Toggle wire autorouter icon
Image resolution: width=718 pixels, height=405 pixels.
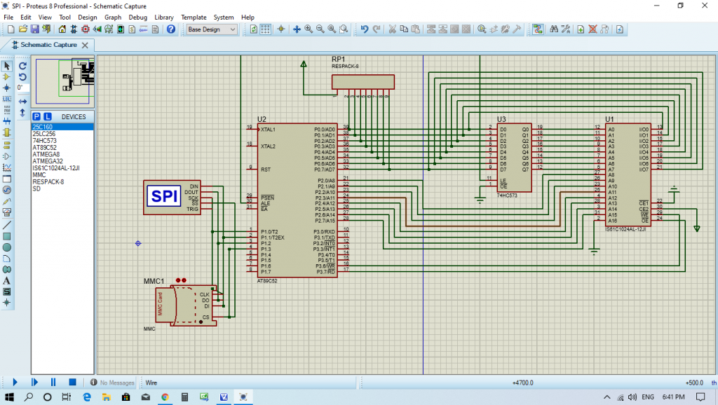(538, 29)
